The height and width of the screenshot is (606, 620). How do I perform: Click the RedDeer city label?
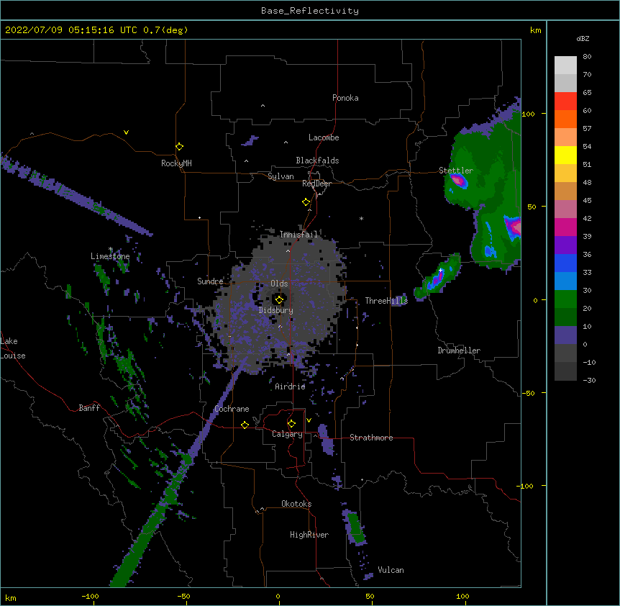316,184
